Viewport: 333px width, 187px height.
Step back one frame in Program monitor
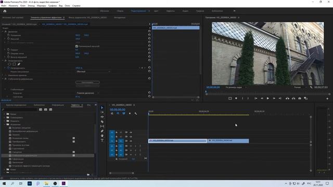click(x=262, y=98)
